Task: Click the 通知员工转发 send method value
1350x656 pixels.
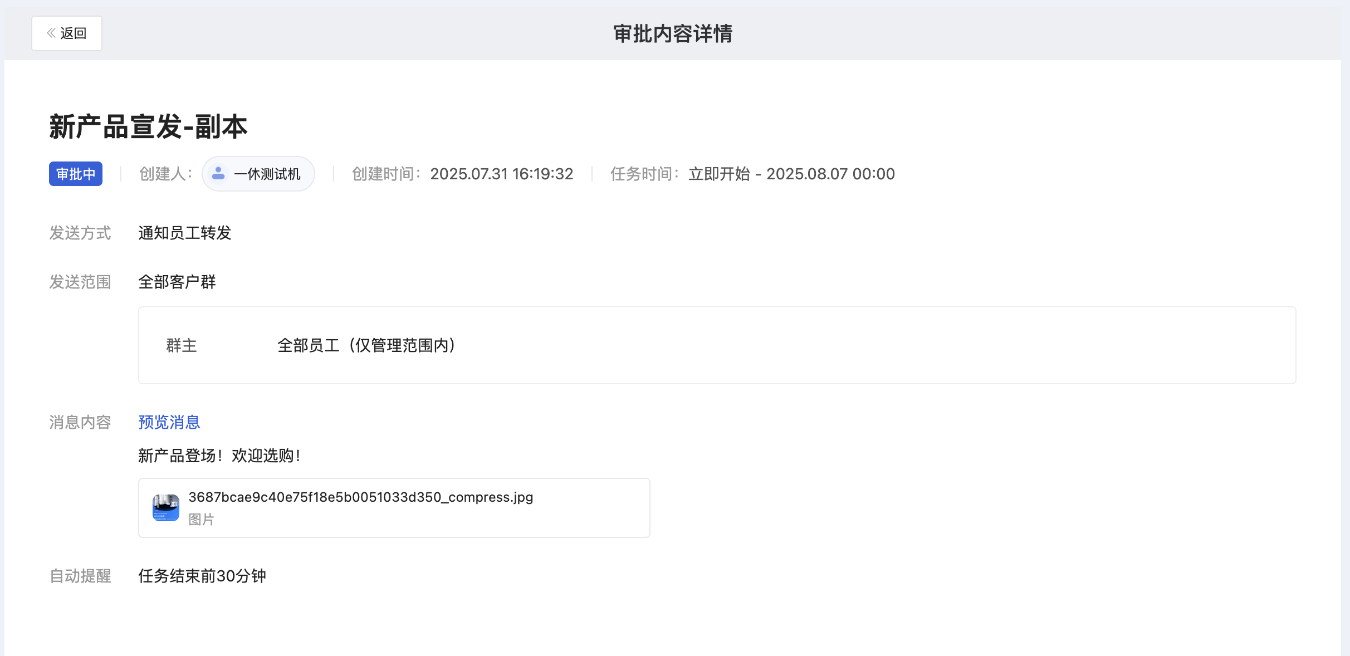Action: (x=185, y=233)
